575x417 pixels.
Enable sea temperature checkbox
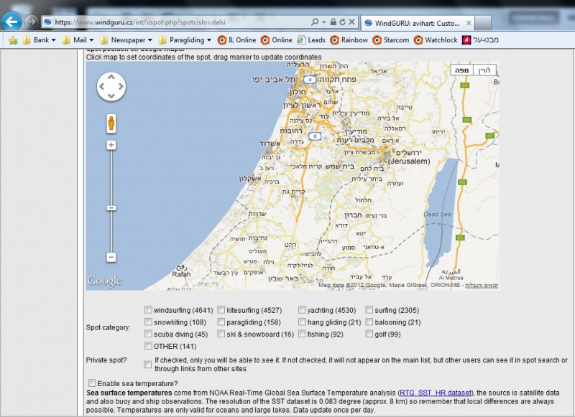tap(92, 383)
